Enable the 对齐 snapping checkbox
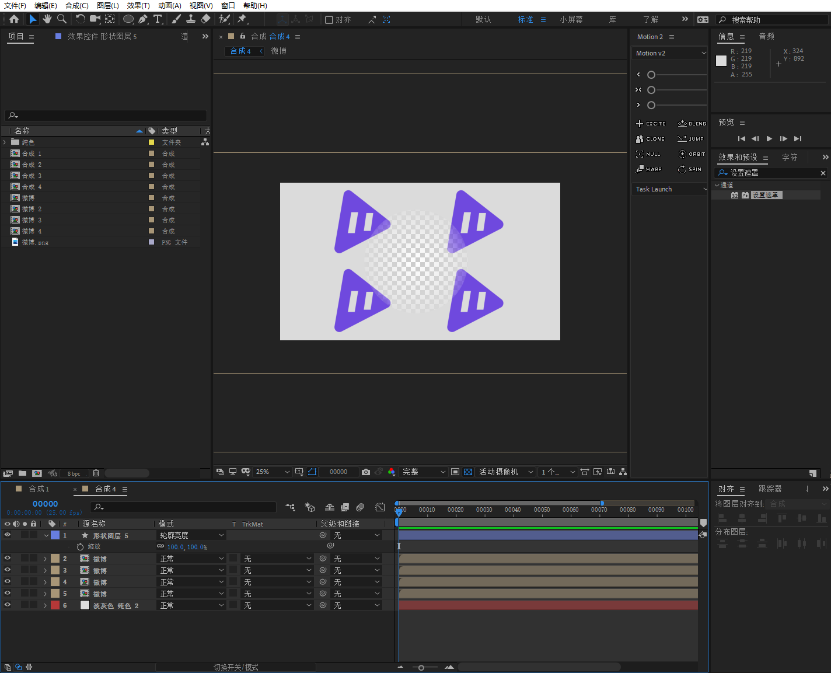Image resolution: width=831 pixels, height=673 pixels. [329, 20]
